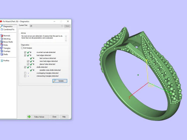Click the small green center point in ring

(138, 75)
